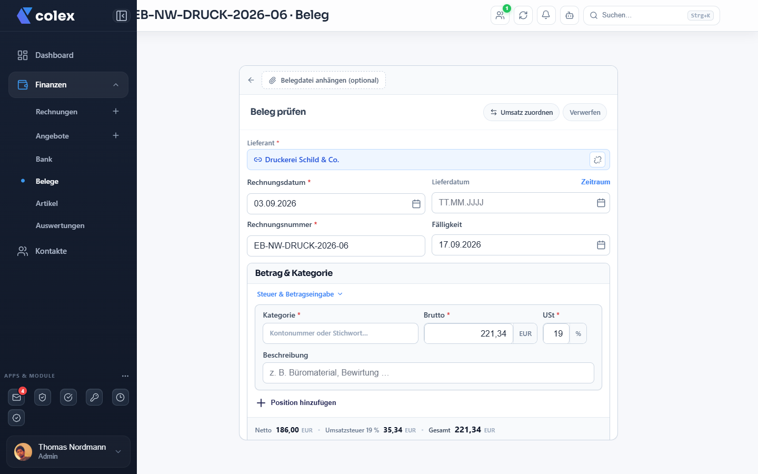Open the Rechnungsdatum calendar picker
Screen dimensions: 758x474
pyautogui.click(x=416, y=204)
